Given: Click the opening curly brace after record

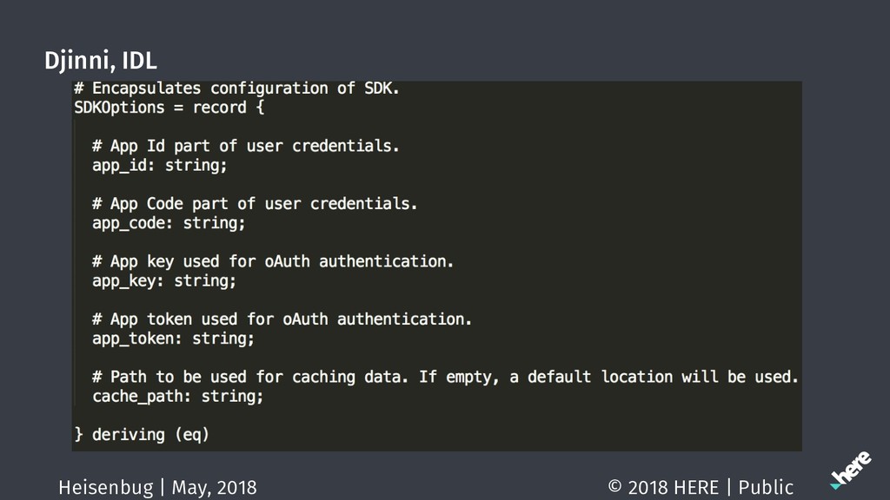Looking at the screenshot, I should pos(261,107).
